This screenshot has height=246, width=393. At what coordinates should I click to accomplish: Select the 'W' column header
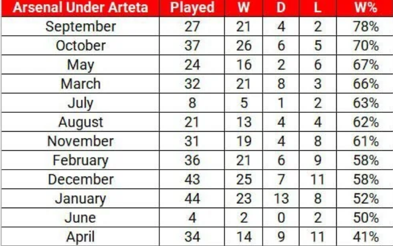pos(244,7)
